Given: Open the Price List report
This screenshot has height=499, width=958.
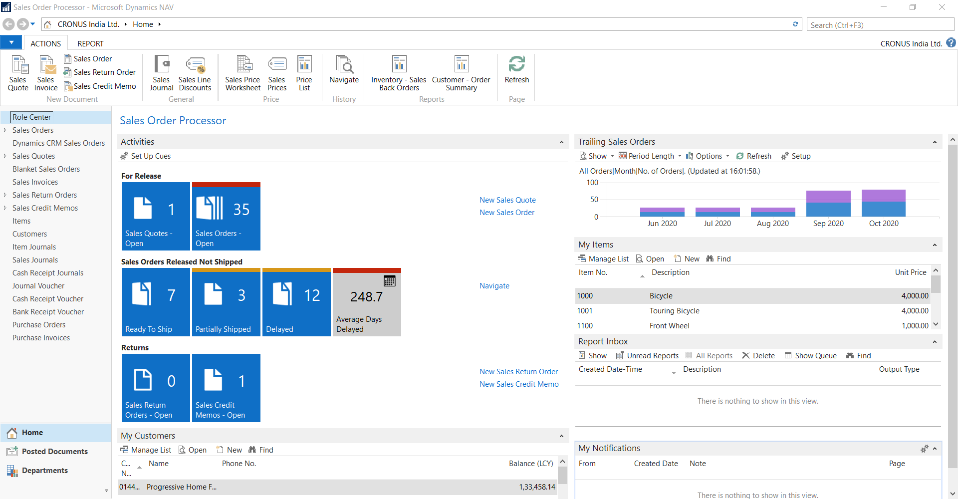Looking at the screenshot, I should pos(304,73).
